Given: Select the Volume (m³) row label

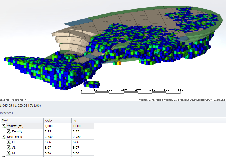Looking at the screenshot, I should pyautogui.click(x=15, y=126).
